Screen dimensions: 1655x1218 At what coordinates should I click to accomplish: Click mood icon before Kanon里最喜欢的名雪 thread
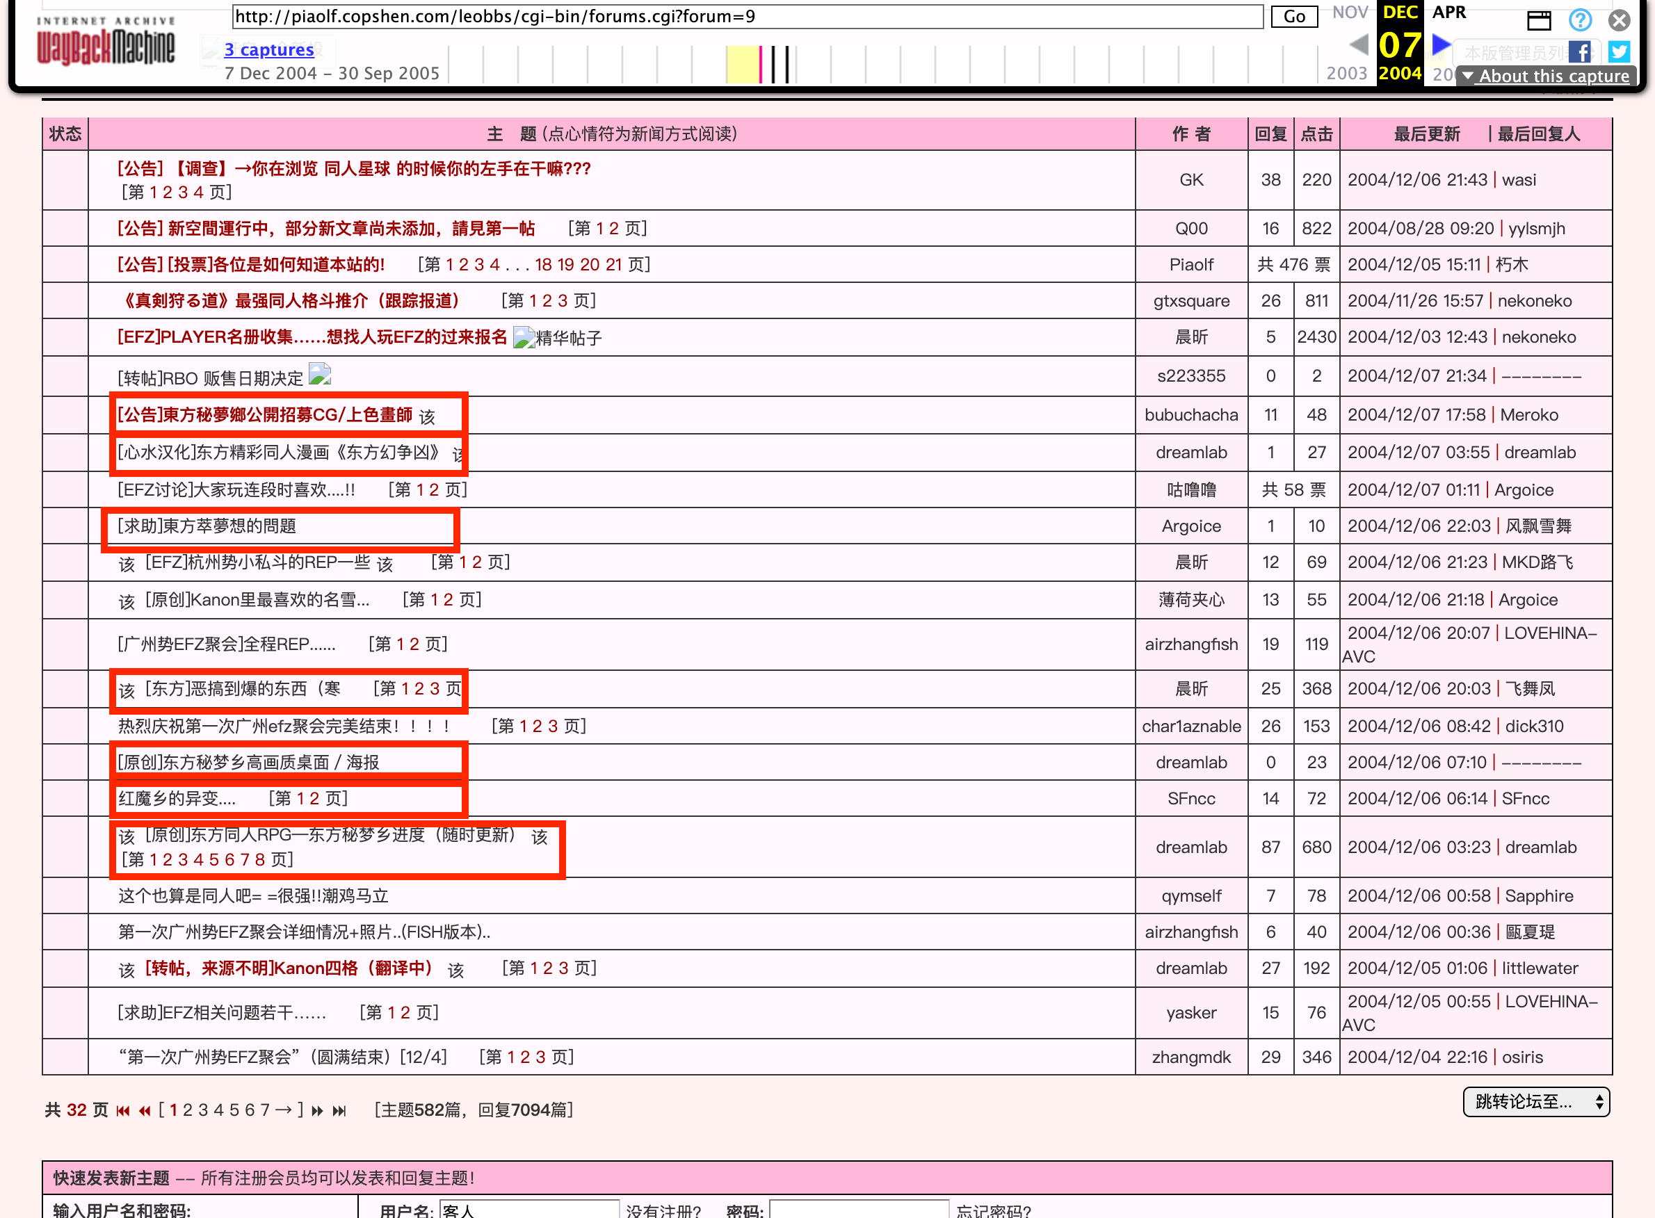[x=127, y=601]
